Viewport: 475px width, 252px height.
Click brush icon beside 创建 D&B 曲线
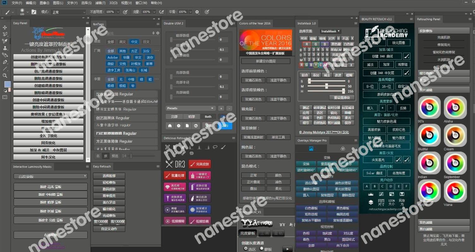pyautogui.click(x=407, y=56)
